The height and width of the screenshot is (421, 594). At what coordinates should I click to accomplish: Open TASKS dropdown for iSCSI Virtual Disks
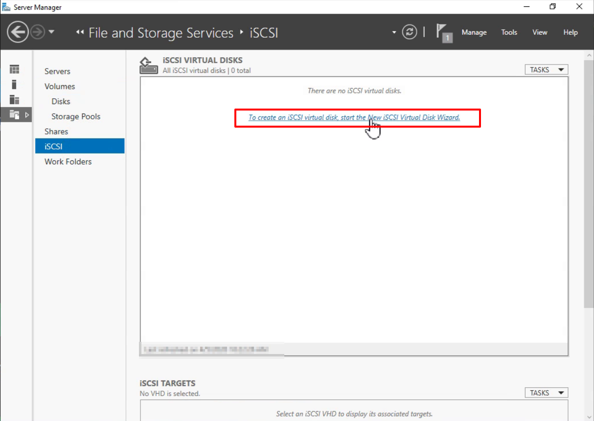[547, 70]
